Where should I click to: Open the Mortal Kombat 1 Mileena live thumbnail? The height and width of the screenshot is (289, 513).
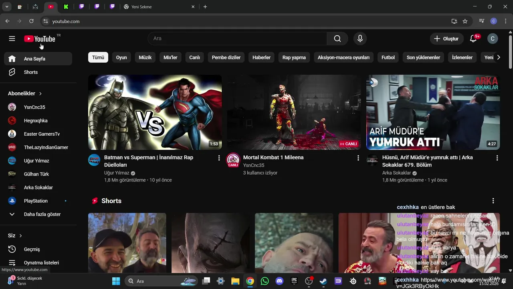(294, 112)
